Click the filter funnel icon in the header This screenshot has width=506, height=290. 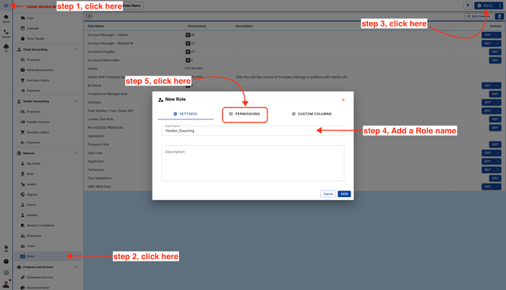pos(467,5)
